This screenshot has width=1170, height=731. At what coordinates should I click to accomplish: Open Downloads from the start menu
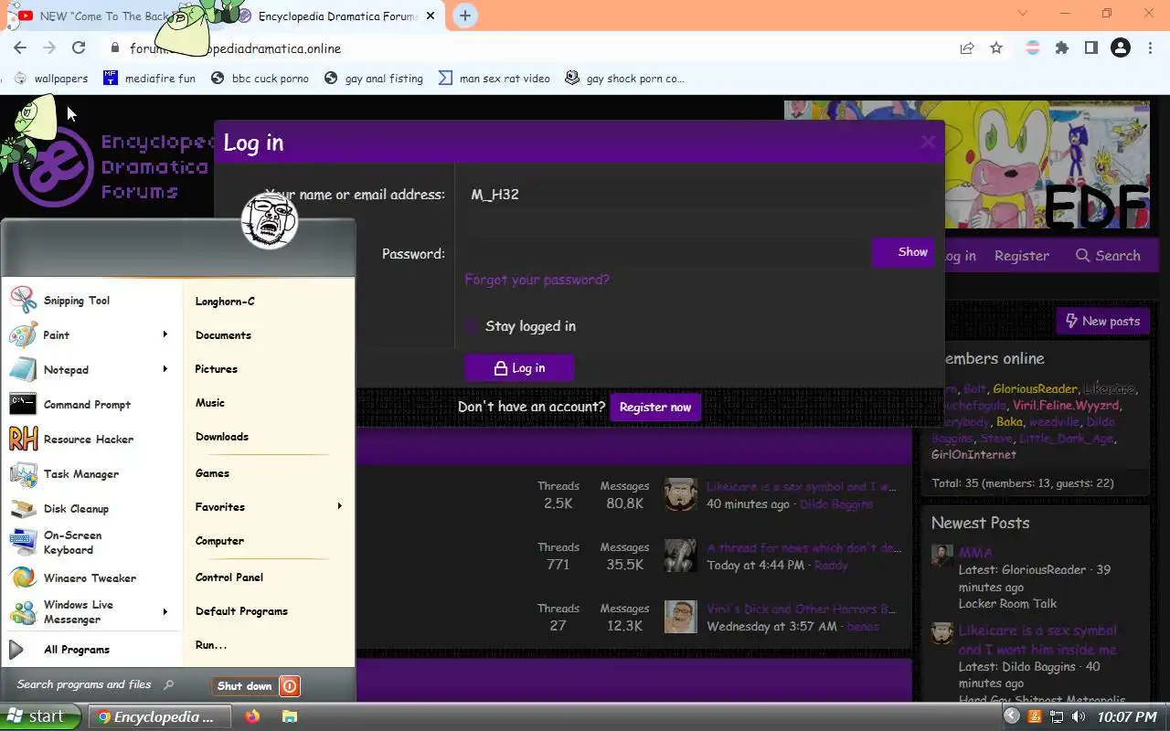click(222, 437)
